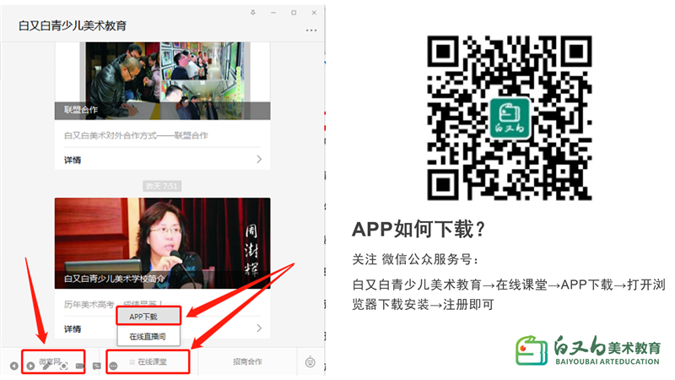Open the 微官网 bottom menu
The width and height of the screenshot is (675, 380).
(51, 361)
